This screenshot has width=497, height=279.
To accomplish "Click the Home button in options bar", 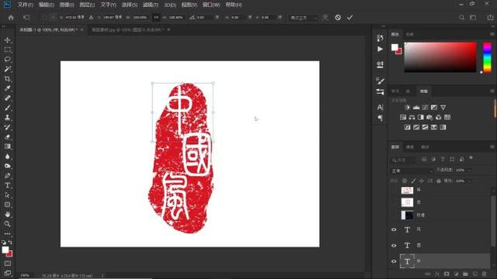I will pos(11,17).
